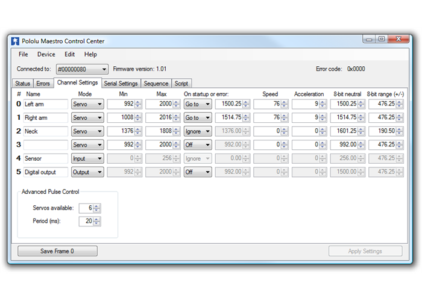Viewport: 422px width, 301px height.
Task: Increase the Servos available spinner value
Action: [x=97, y=206]
